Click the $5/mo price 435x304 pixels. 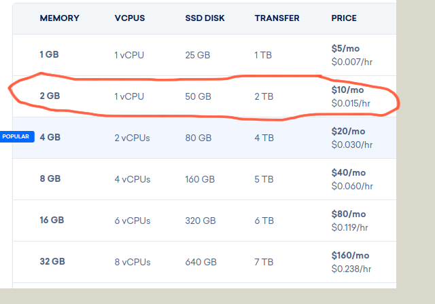coord(345,49)
